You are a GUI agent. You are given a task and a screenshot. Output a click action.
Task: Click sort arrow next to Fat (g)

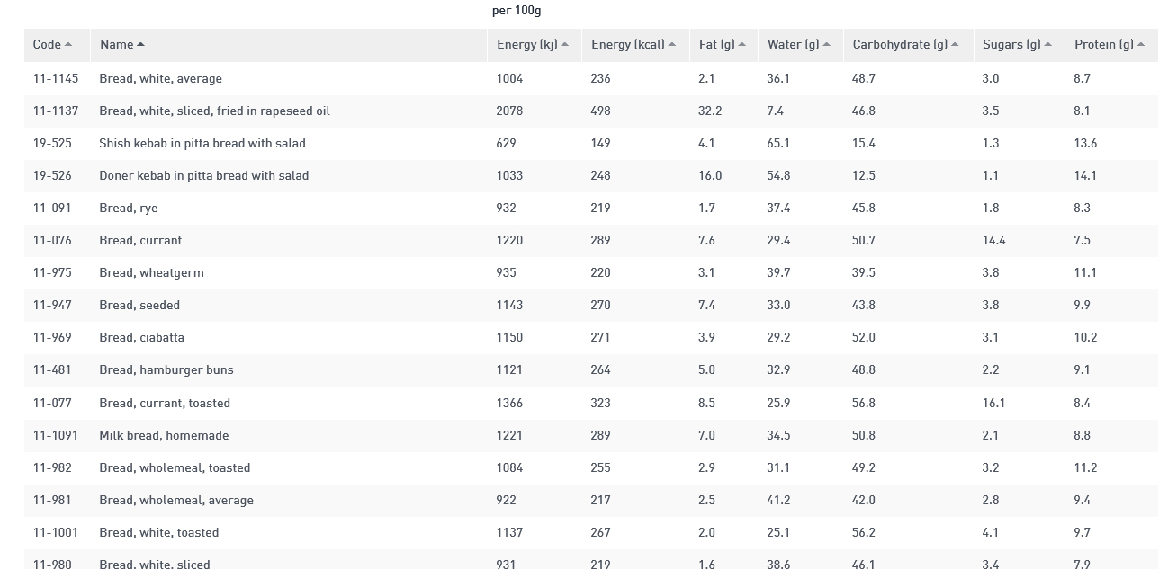tap(741, 45)
